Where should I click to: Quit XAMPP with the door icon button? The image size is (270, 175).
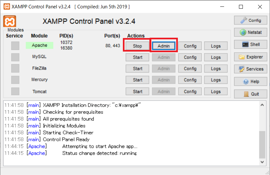click(x=251, y=94)
